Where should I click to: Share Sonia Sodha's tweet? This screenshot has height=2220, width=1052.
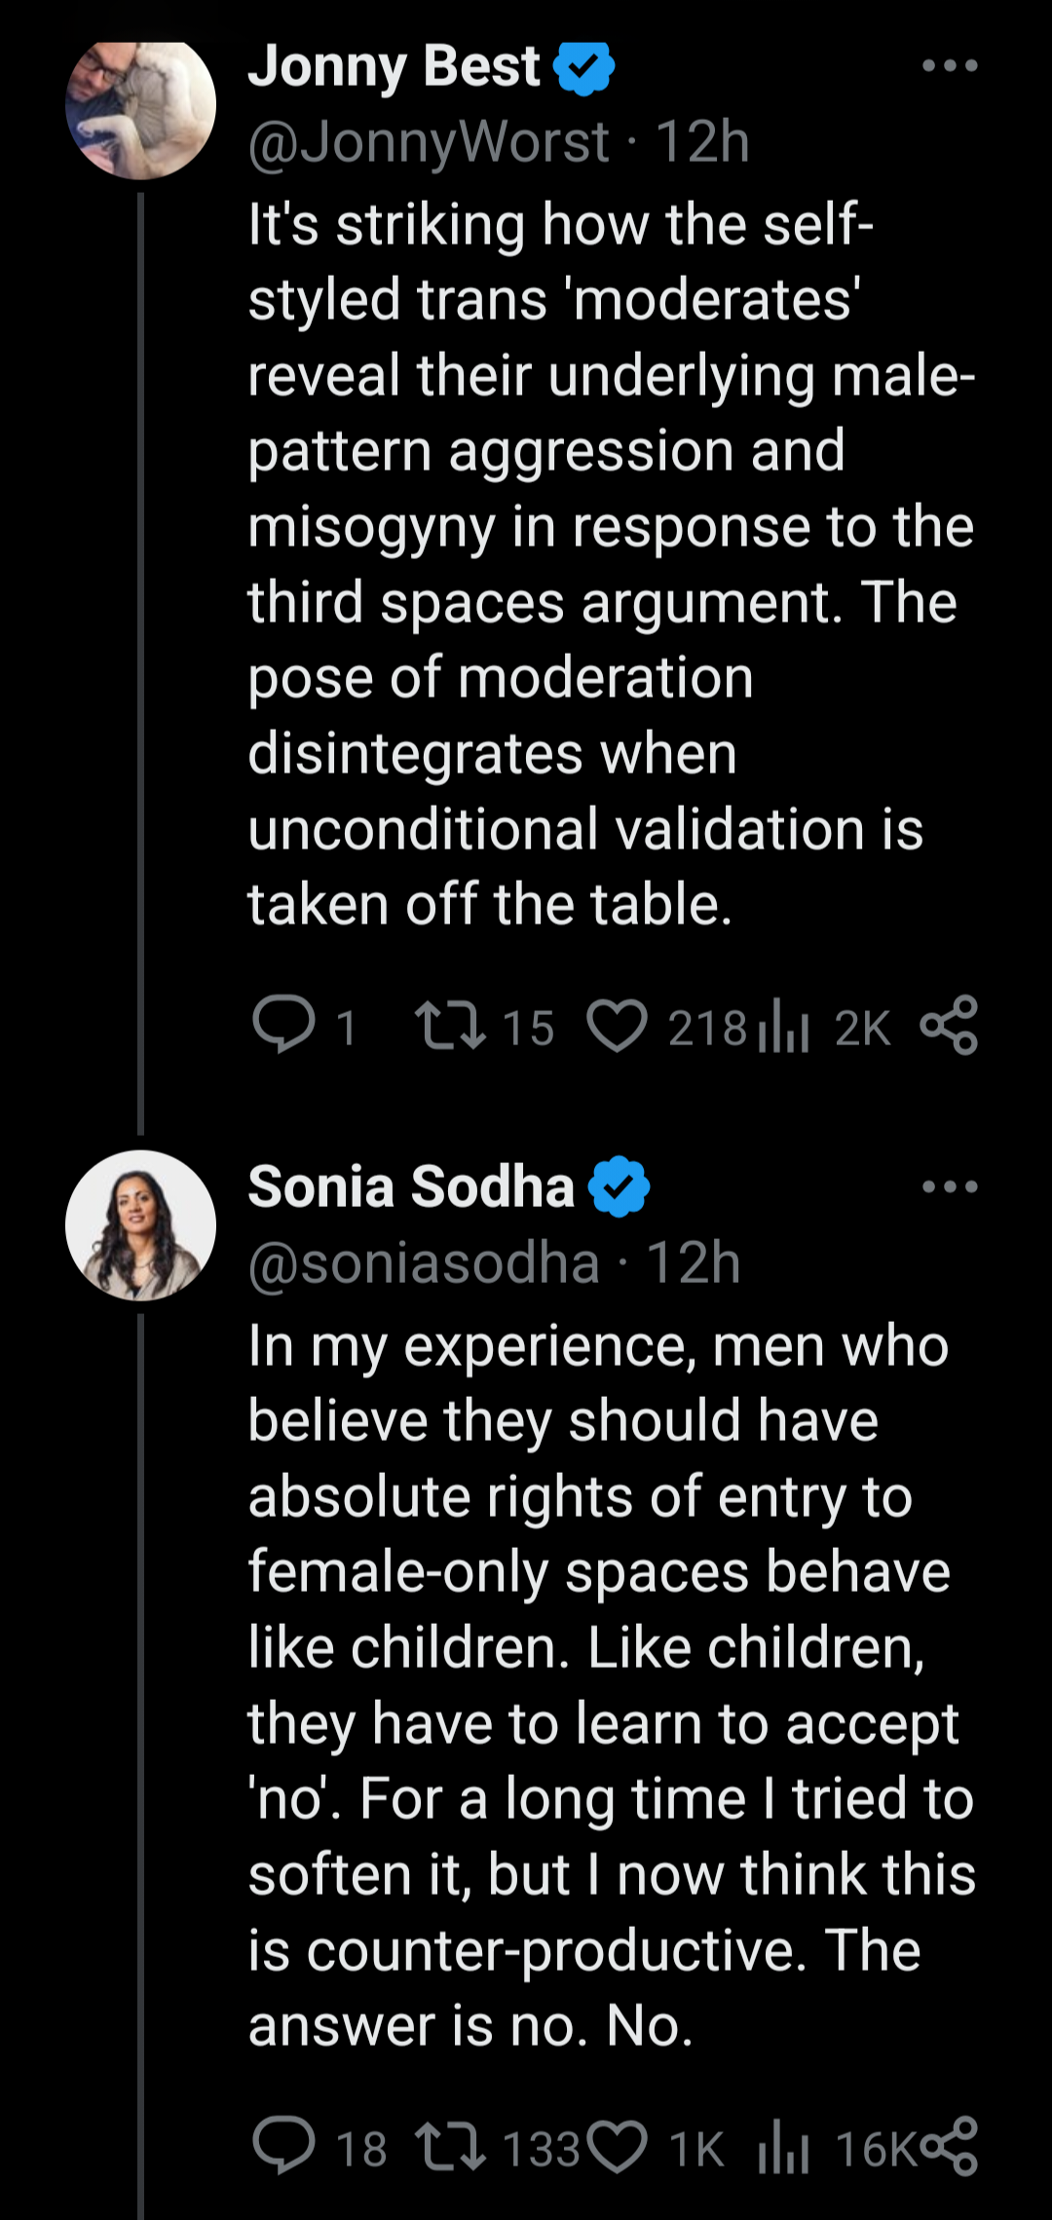click(x=949, y=2146)
